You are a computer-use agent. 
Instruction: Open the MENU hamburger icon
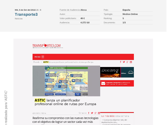(x=43, y=57)
